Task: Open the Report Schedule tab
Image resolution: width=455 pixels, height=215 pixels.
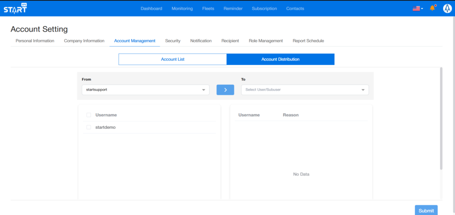Action: click(x=308, y=41)
